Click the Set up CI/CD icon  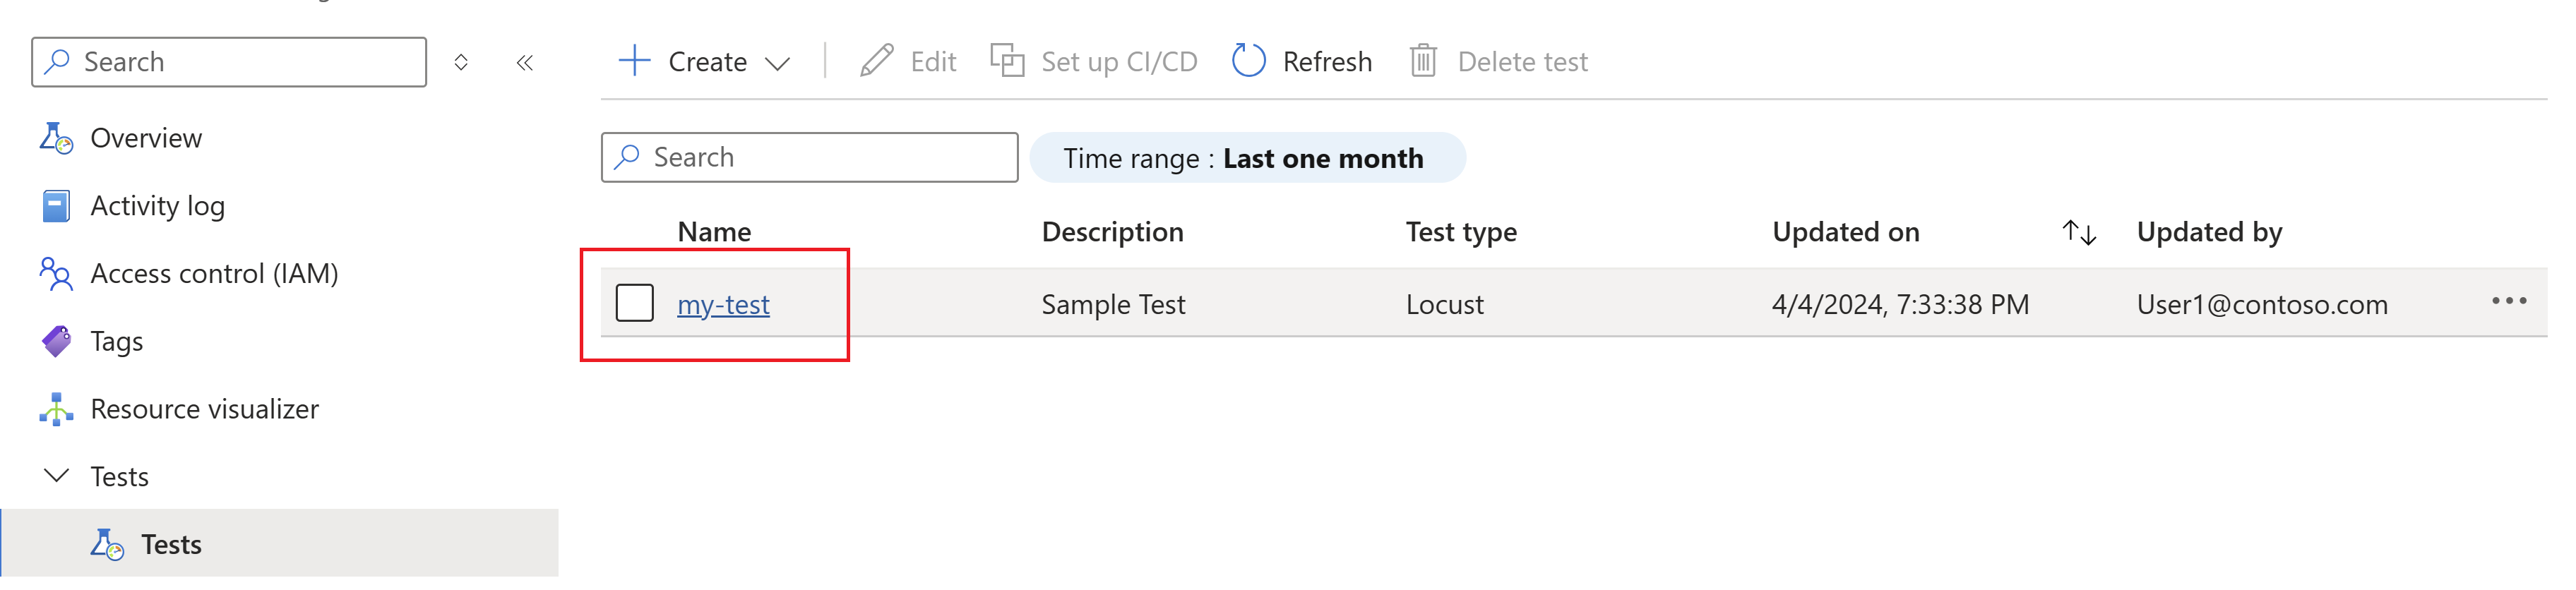click(x=1007, y=61)
